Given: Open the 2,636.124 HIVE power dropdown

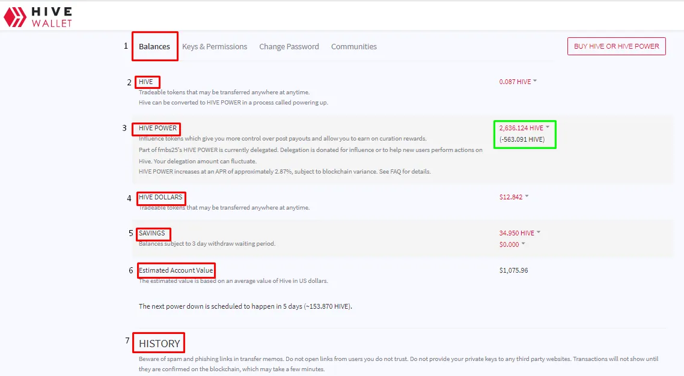Looking at the screenshot, I should click(524, 128).
